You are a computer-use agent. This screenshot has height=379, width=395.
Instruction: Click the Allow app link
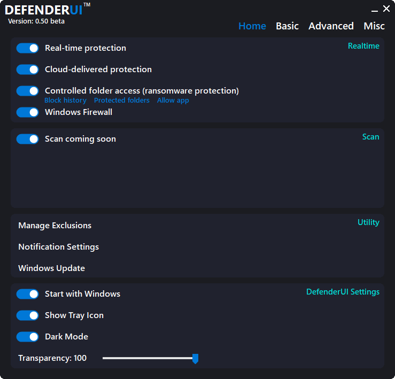click(173, 100)
